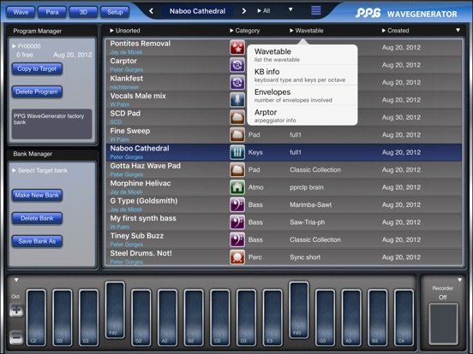
Task: Open the Created column dropdown
Action: pyautogui.click(x=396, y=31)
